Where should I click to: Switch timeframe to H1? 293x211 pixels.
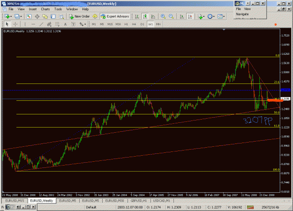coord(126,24)
